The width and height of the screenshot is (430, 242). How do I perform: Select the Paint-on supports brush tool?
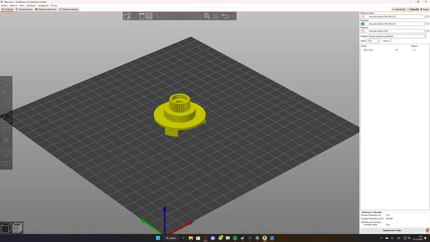[x=6, y=140]
